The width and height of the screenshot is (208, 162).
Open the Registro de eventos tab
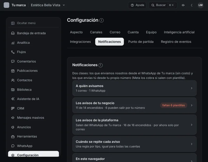point(176,42)
